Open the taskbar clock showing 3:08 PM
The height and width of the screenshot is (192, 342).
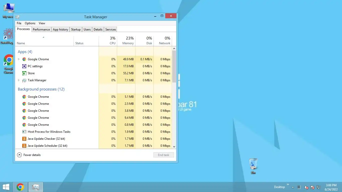(331, 187)
